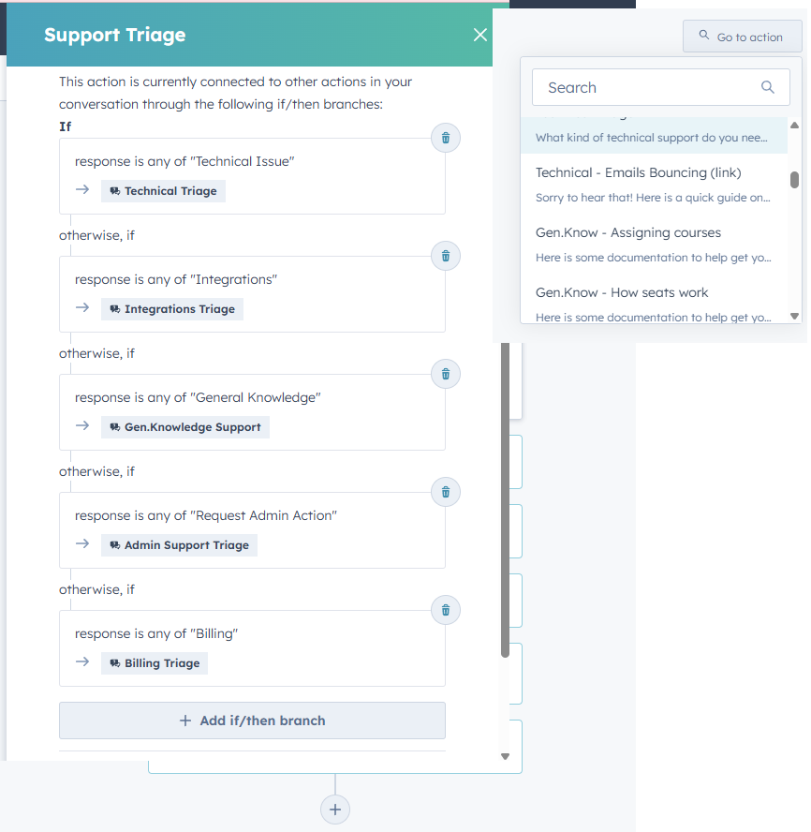Click Add if/then branch button
The width and height of the screenshot is (811, 832).
coord(252,721)
